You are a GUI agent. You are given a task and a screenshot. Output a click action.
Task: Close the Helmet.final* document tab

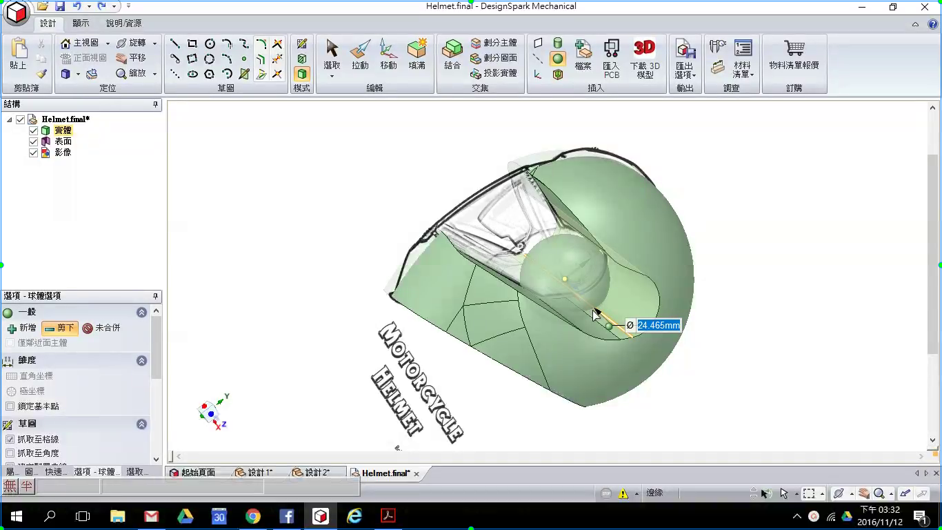click(x=417, y=473)
